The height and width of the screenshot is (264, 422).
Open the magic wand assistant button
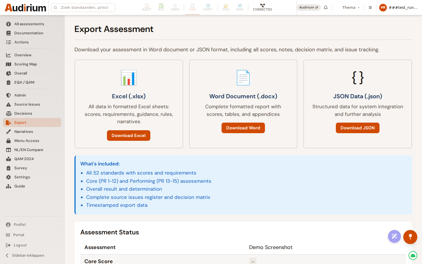(394, 236)
